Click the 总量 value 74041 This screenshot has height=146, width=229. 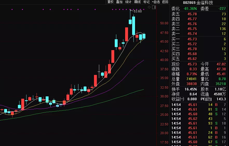[x=192, y=79]
